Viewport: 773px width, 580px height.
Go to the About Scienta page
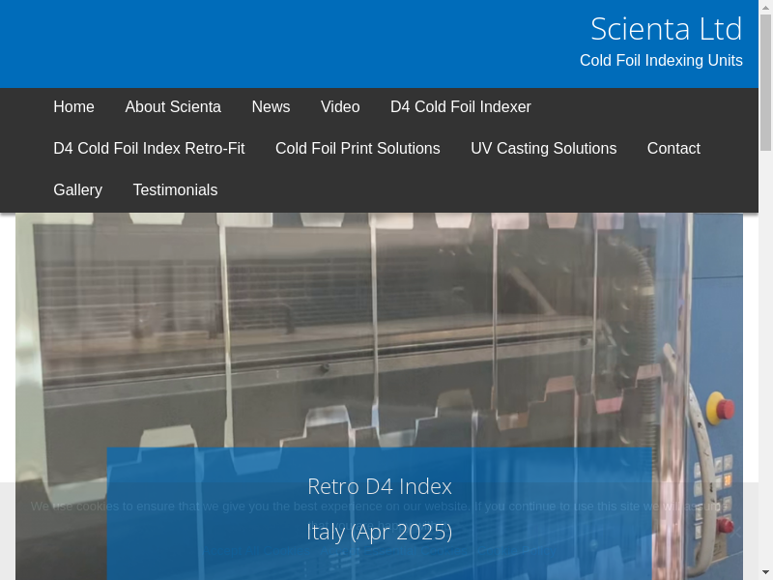[173, 107]
